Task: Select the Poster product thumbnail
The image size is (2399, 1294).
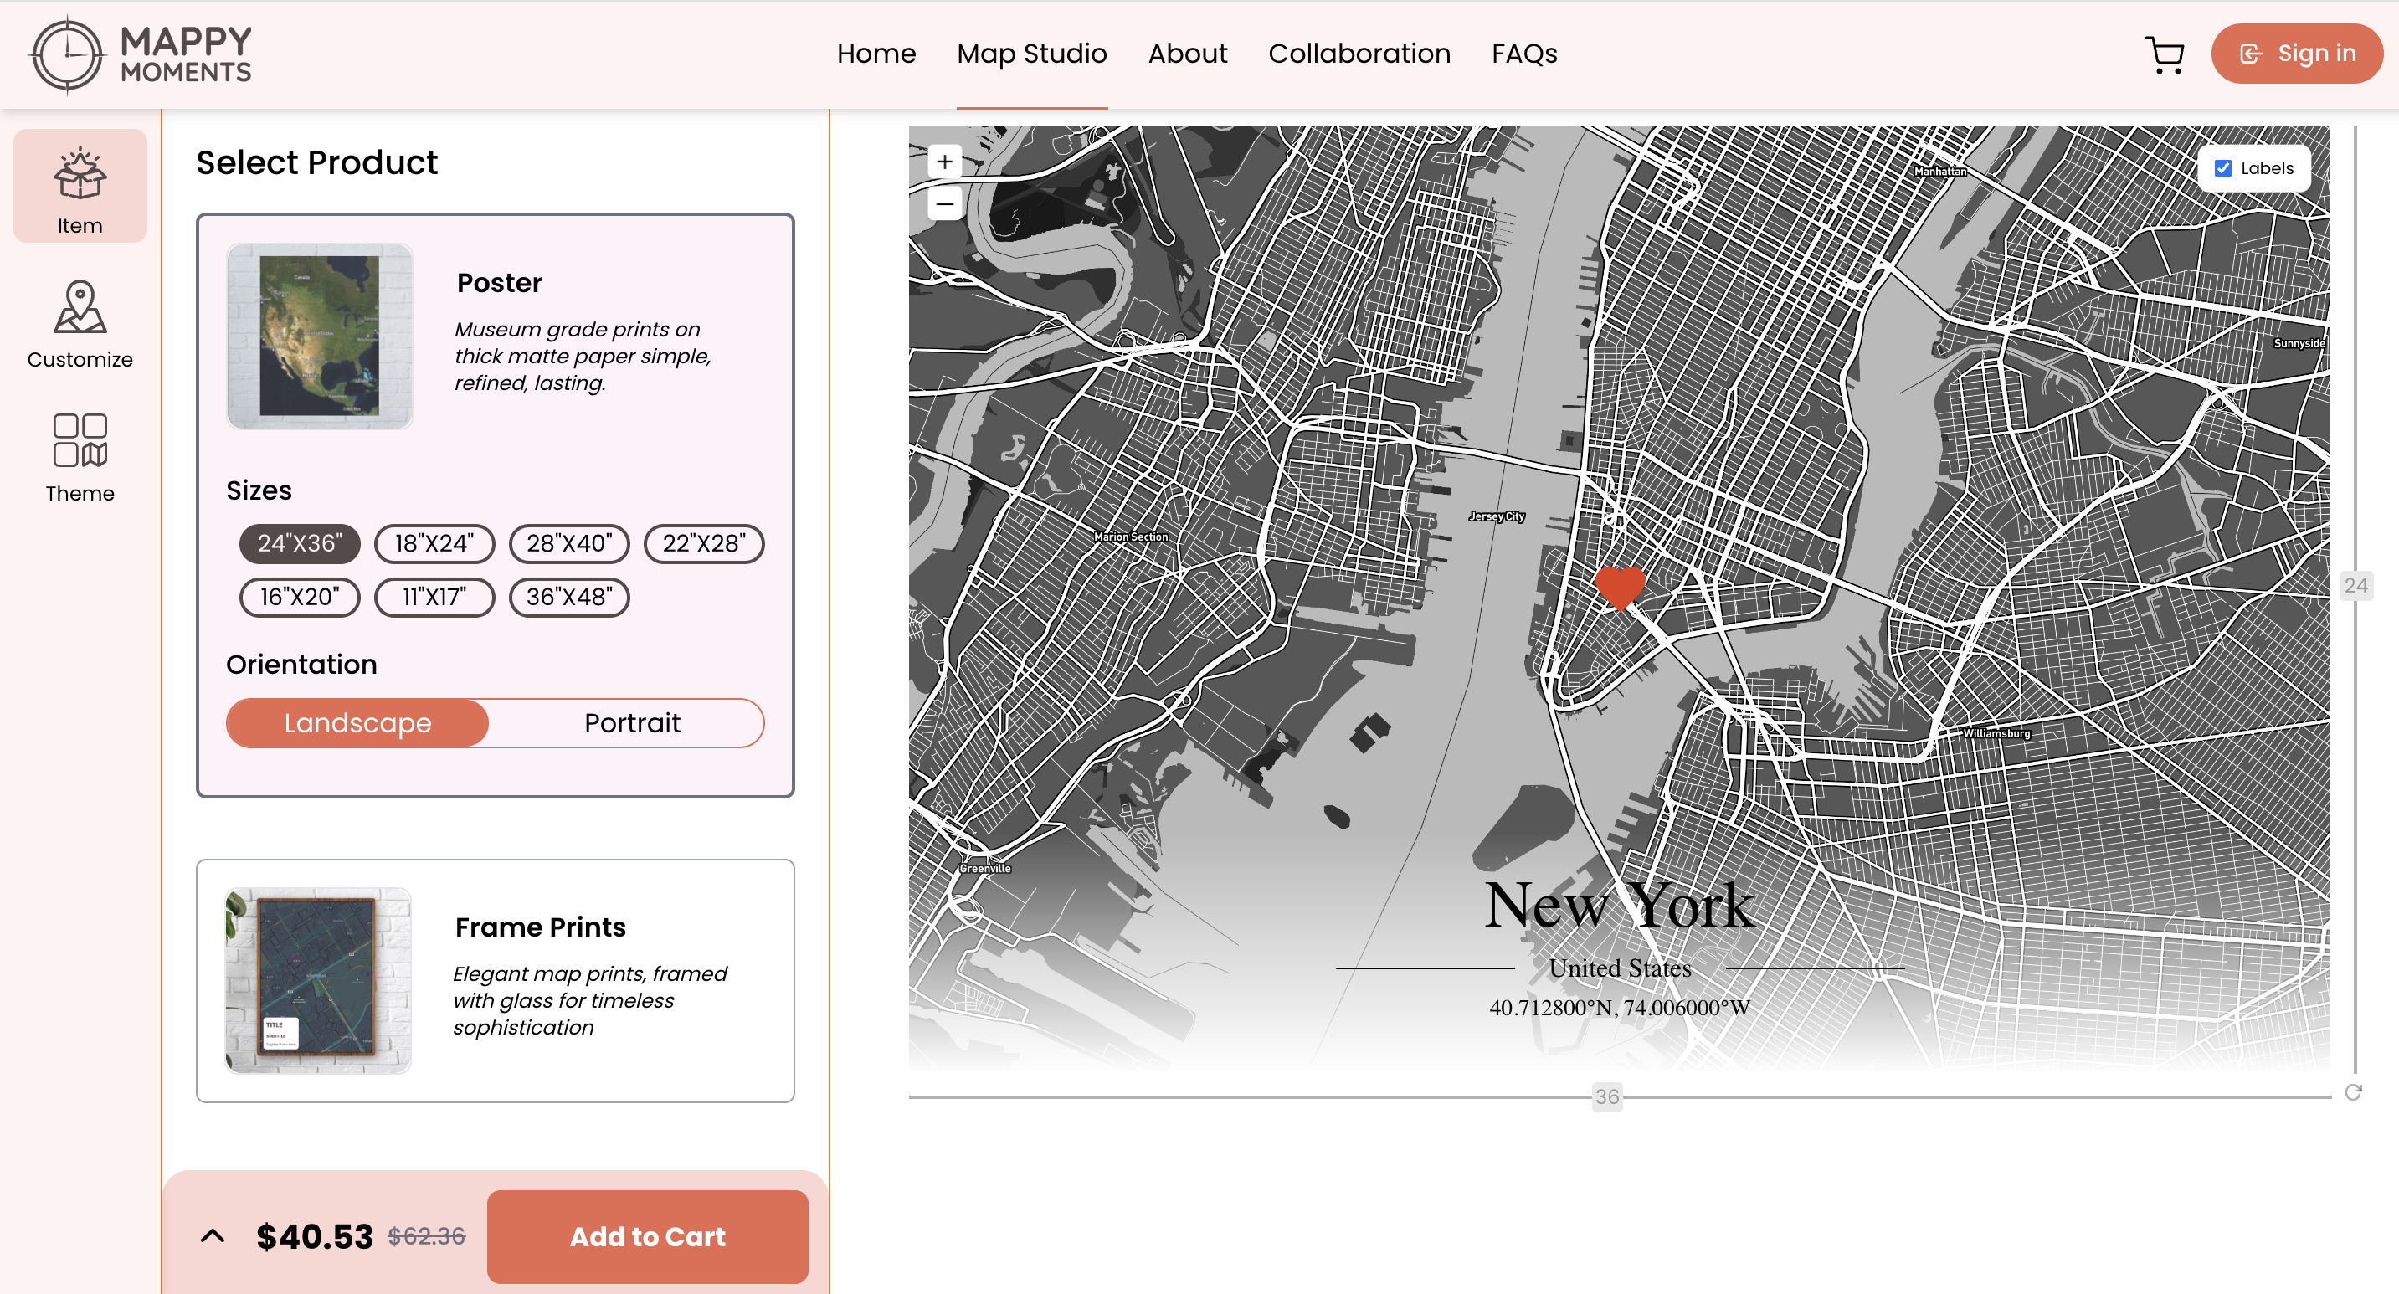Action: [320, 337]
